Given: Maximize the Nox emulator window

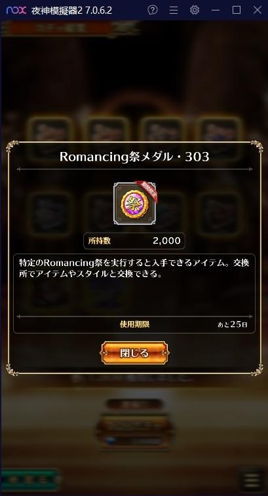Looking at the screenshot, I should (x=237, y=10).
